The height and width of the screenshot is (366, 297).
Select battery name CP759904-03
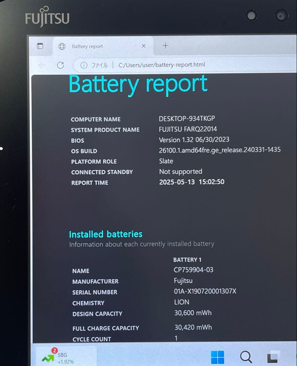193,270
